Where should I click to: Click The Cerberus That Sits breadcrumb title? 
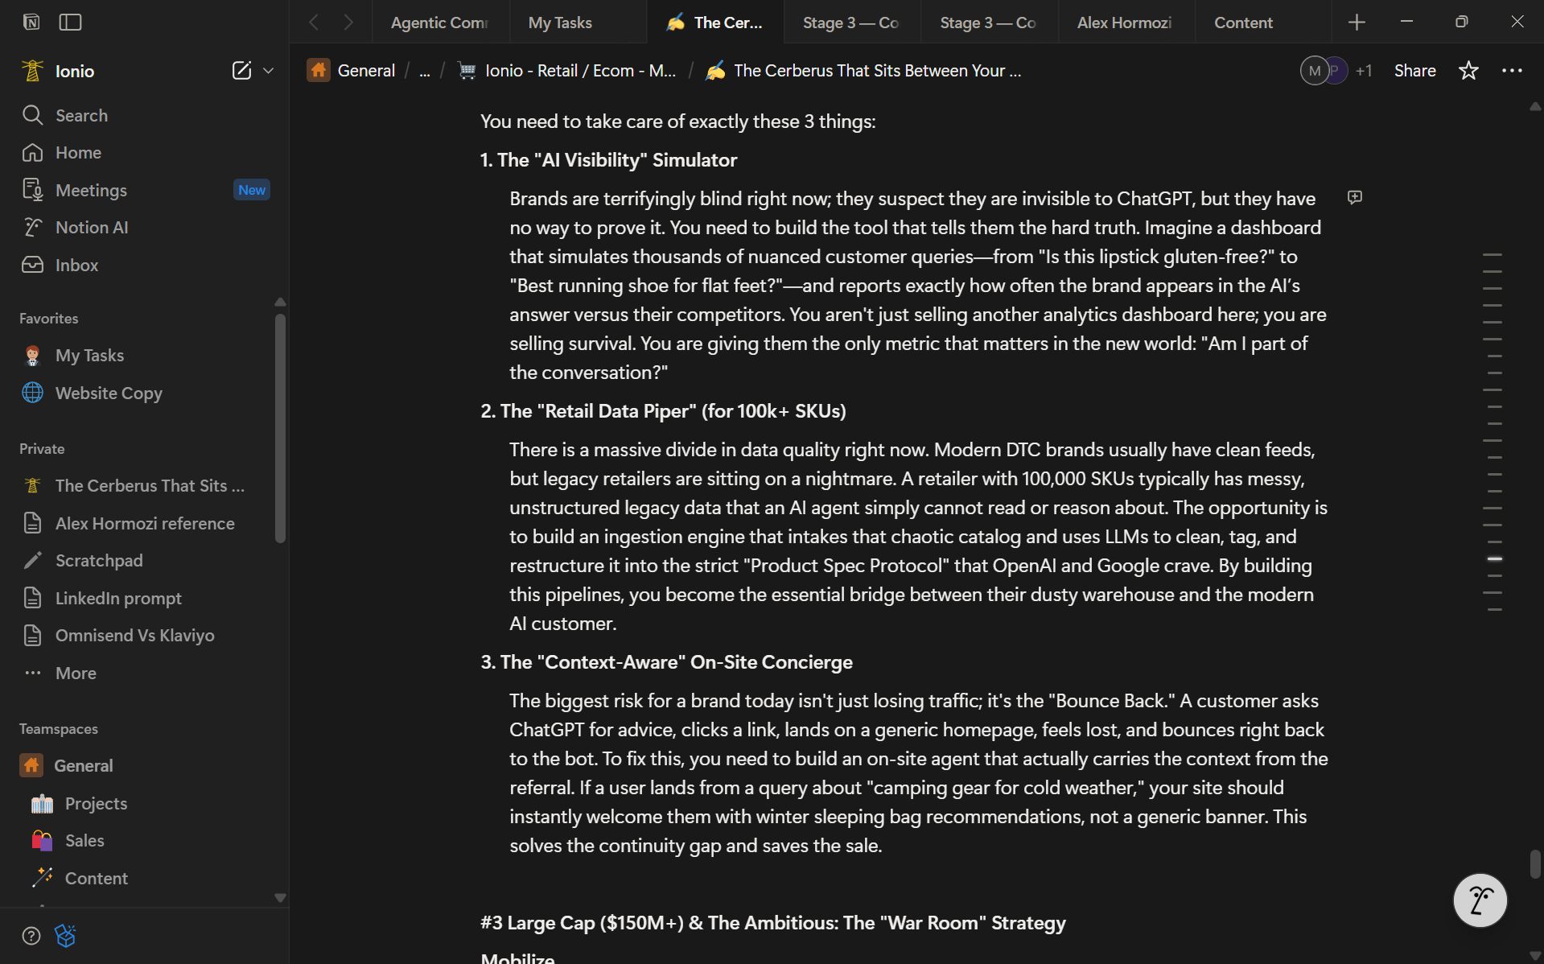pos(863,71)
